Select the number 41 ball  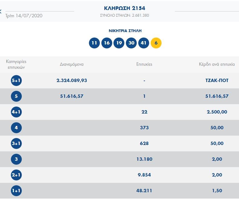[144, 43]
